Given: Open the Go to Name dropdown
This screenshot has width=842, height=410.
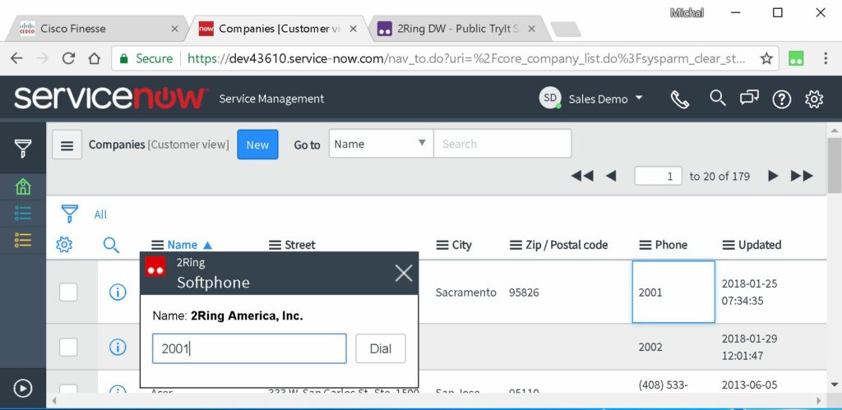Looking at the screenshot, I should (x=381, y=143).
